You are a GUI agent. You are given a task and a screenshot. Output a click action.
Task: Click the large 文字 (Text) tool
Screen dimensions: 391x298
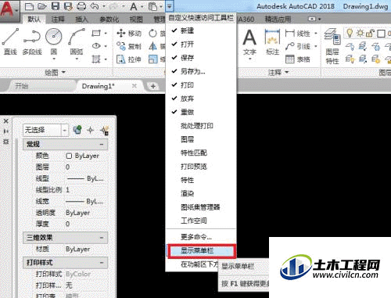(x=249, y=42)
